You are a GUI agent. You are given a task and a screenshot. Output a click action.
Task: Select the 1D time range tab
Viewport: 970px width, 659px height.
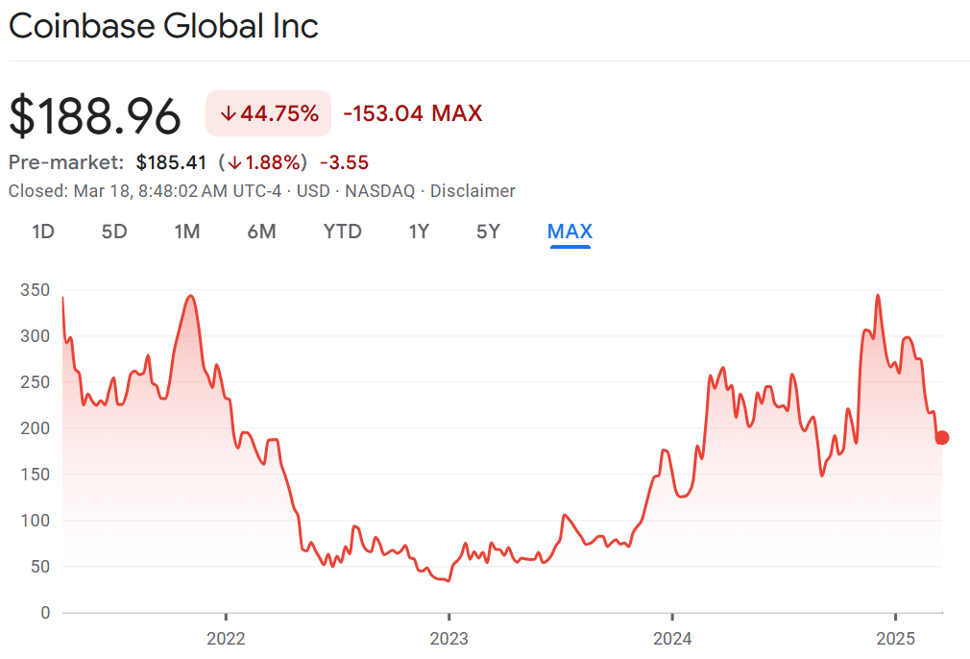(x=42, y=232)
